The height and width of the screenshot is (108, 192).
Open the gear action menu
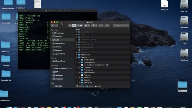pos(94,25)
